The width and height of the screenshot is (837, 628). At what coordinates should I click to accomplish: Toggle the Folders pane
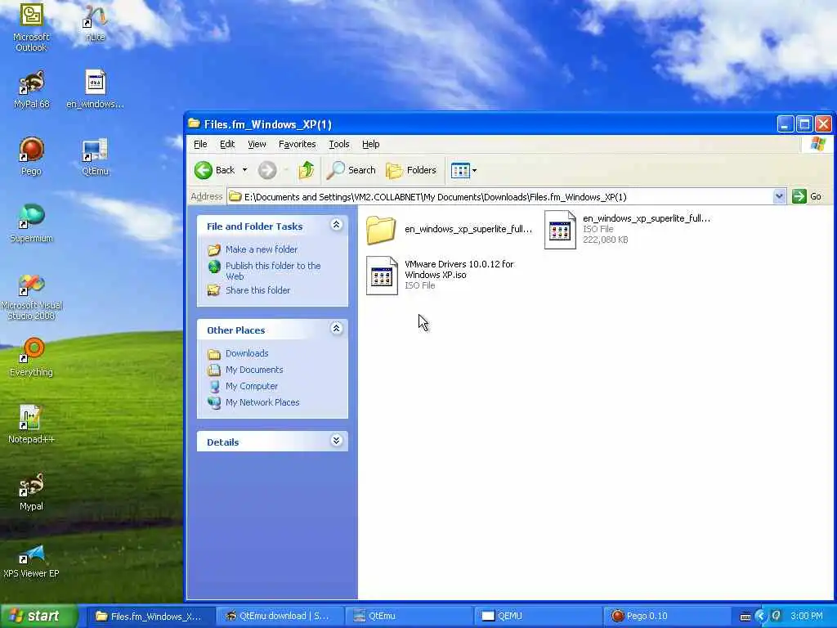[411, 170]
